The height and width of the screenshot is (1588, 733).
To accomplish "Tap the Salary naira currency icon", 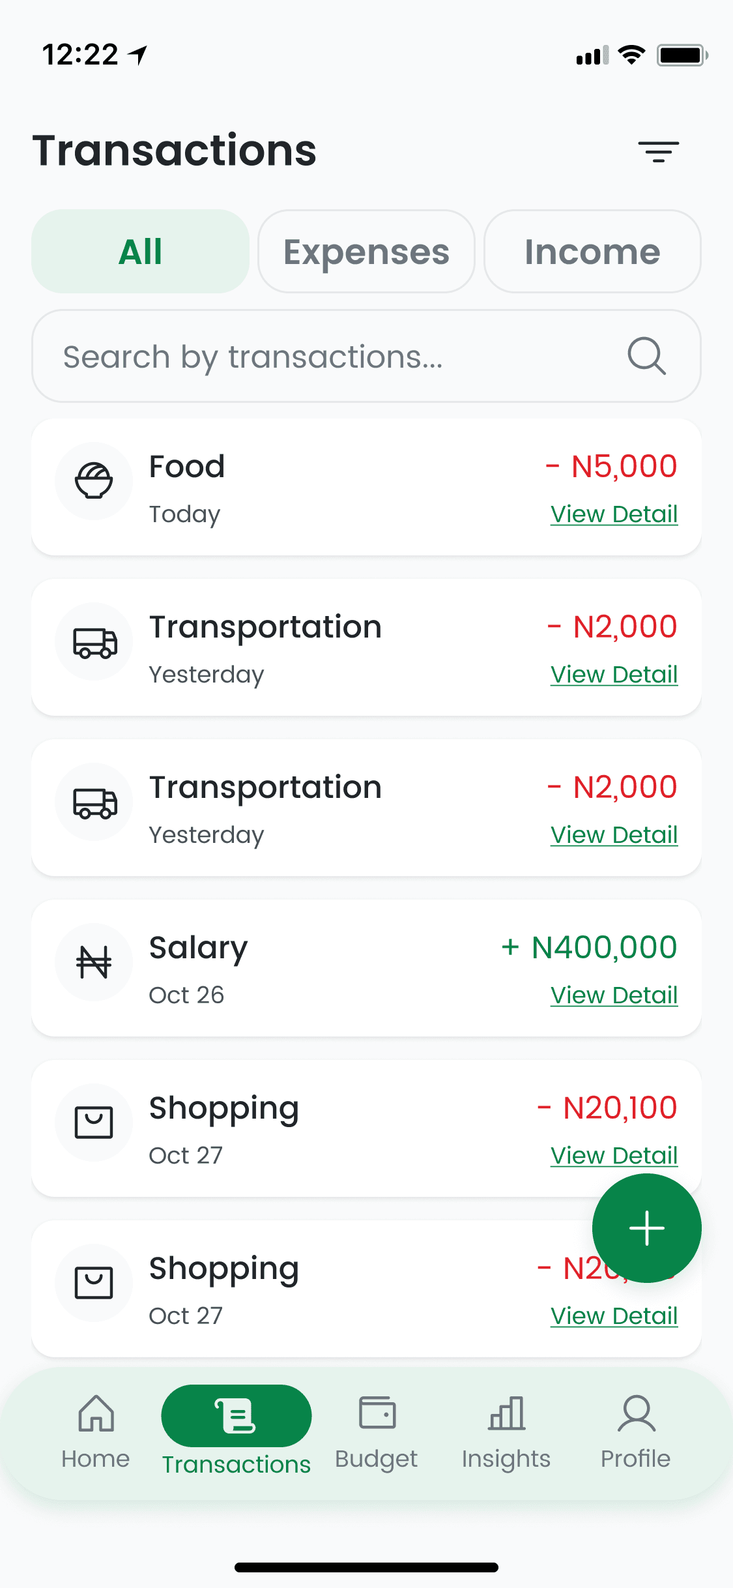I will [x=94, y=962].
